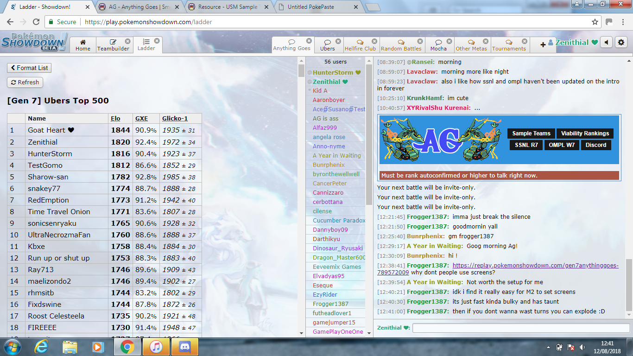
Task: Close the Other Metas tab
Action: (486, 41)
